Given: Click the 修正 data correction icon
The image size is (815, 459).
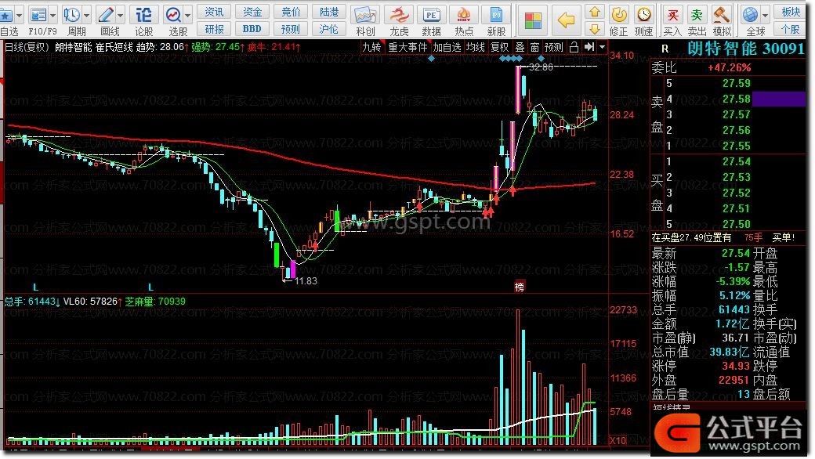Looking at the screenshot, I should (x=618, y=15).
